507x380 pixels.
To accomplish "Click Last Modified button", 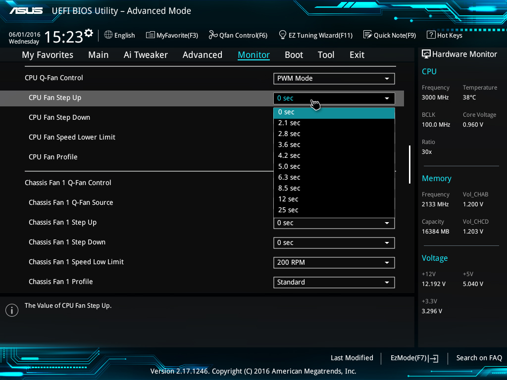I will point(352,358).
